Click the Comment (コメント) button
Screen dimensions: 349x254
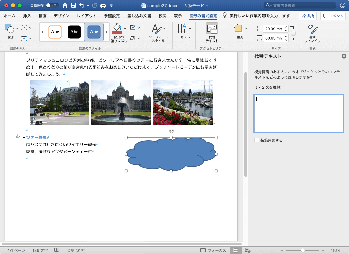[333, 16]
